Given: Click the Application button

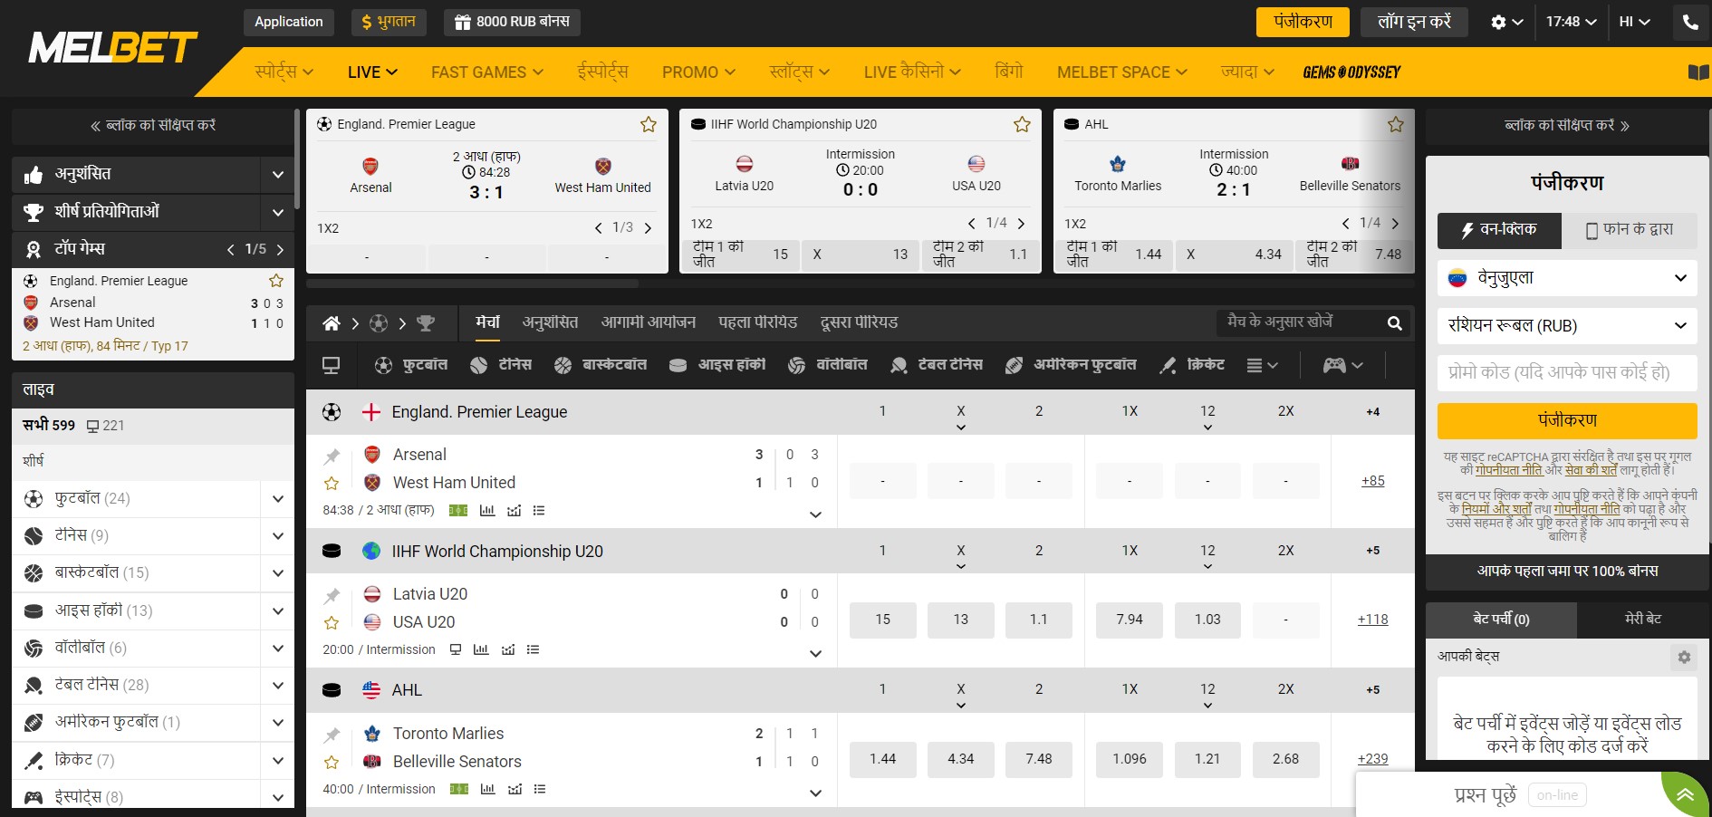Looking at the screenshot, I should (x=289, y=22).
